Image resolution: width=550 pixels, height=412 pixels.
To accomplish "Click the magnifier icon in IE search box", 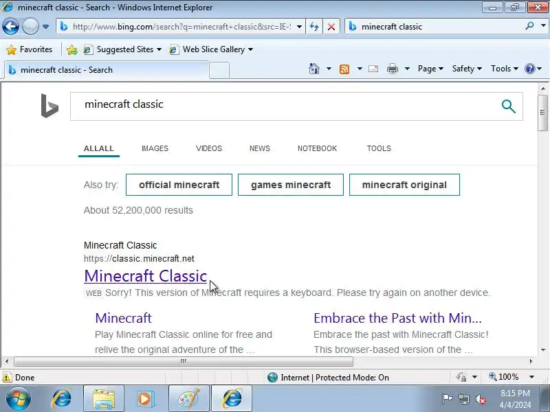I will coord(529,26).
